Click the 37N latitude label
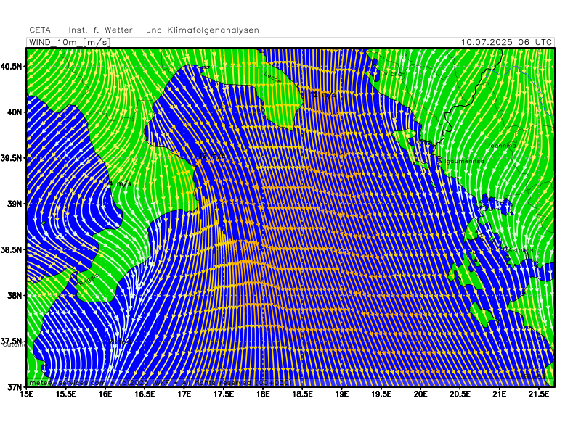The height and width of the screenshot is (435, 581). [14, 387]
